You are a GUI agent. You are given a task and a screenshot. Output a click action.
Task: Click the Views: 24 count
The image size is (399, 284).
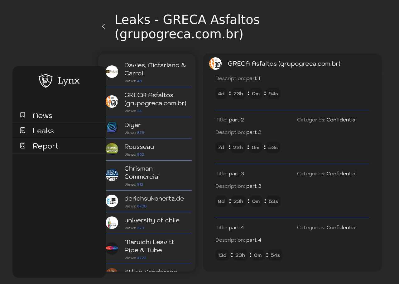pos(133,111)
